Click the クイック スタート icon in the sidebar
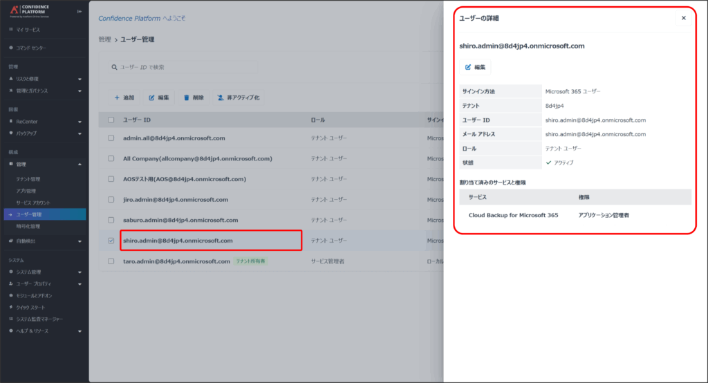The height and width of the screenshot is (383, 708). point(10,307)
